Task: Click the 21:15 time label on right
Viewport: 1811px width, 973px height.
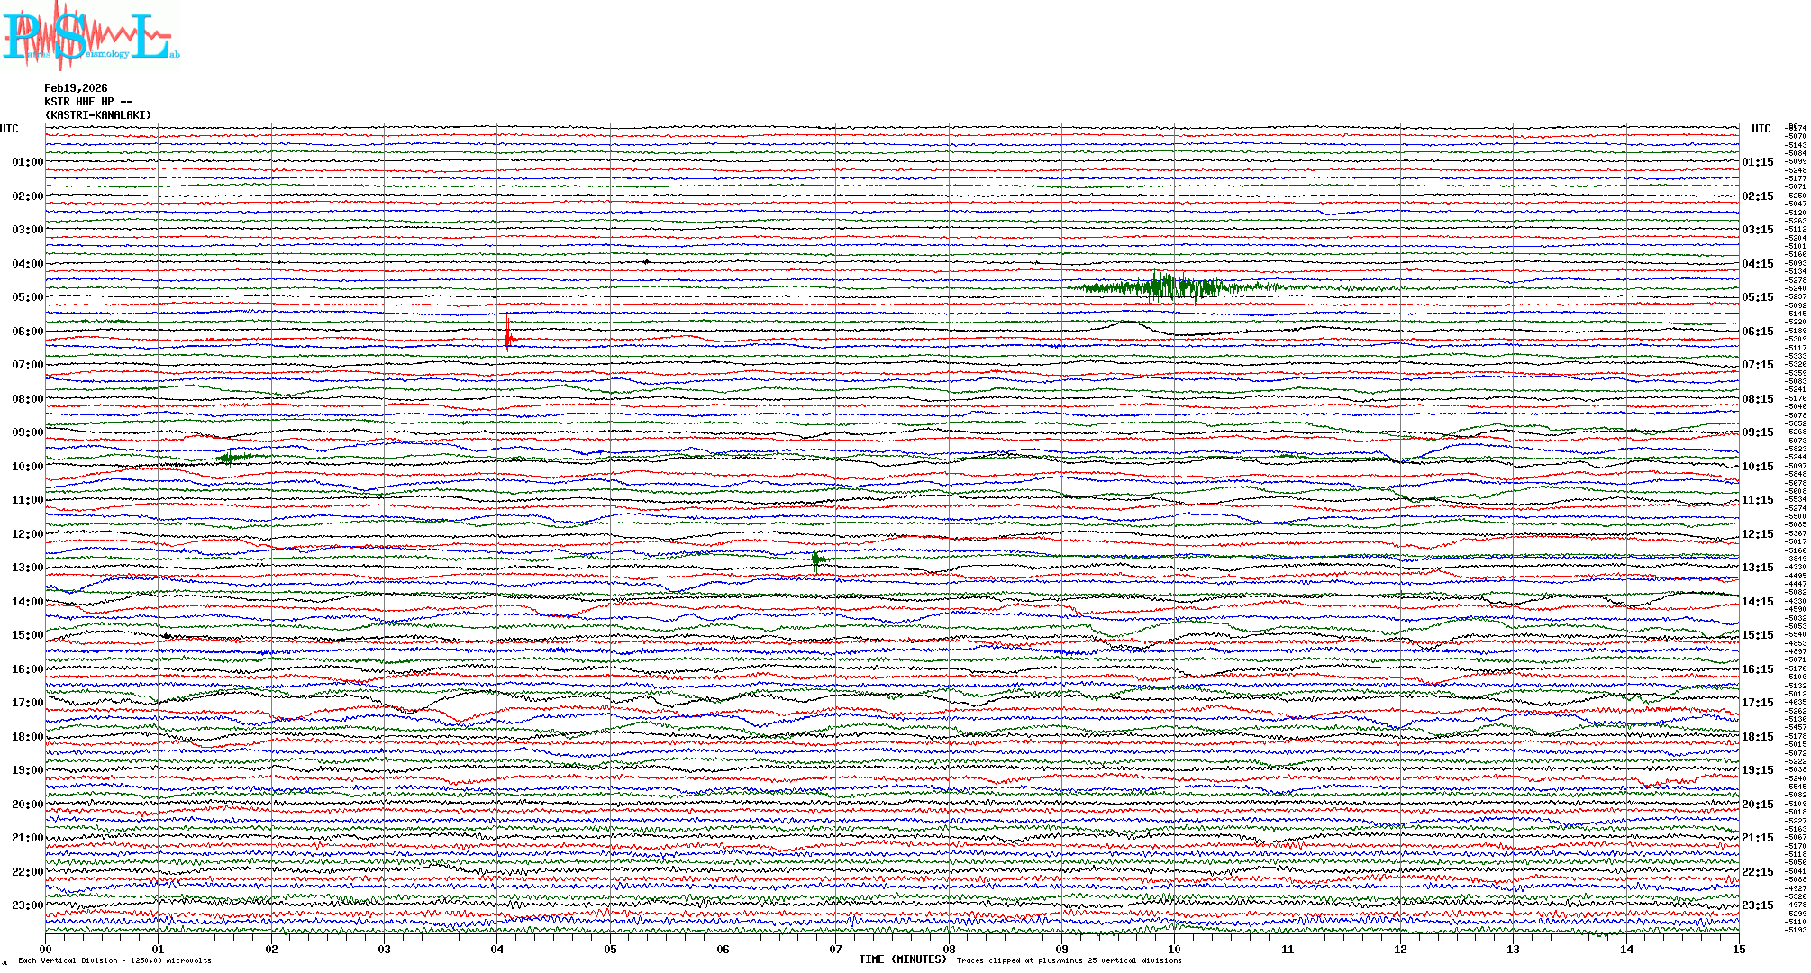Action: click(x=1757, y=838)
